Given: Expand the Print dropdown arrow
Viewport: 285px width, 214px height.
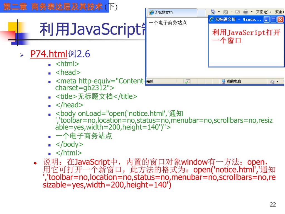Looking at the screenshot, I should [x=252, y=12].
